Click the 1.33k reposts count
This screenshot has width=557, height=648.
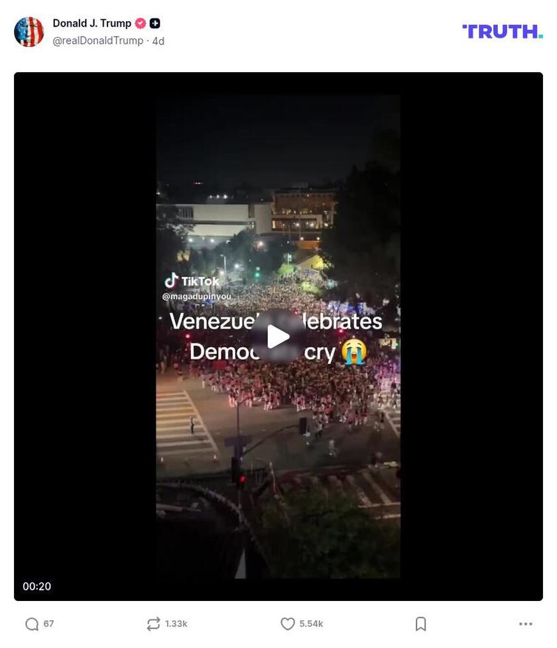pyautogui.click(x=176, y=624)
